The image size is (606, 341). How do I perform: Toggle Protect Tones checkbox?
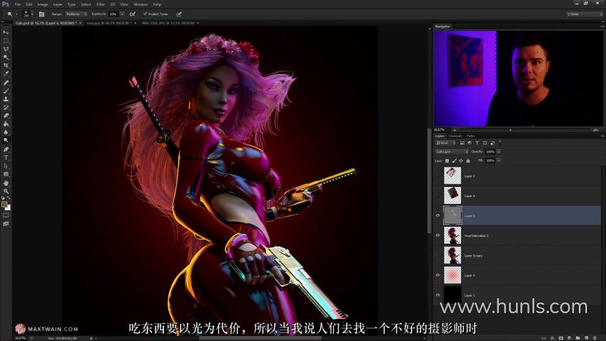pyautogui.click(x=145, y=14)
